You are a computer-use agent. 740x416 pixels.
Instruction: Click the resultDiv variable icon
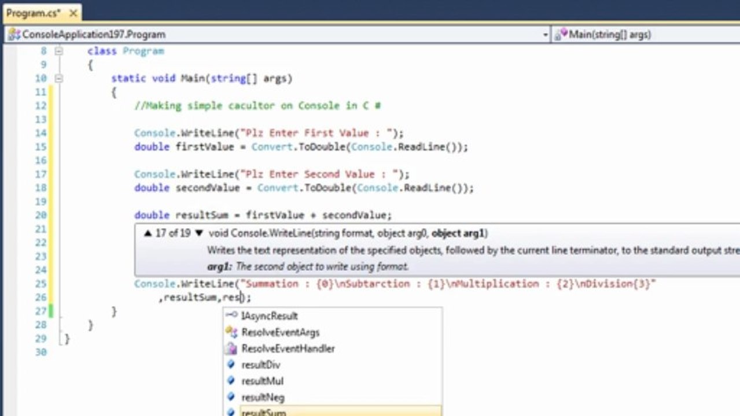(231, 365)
